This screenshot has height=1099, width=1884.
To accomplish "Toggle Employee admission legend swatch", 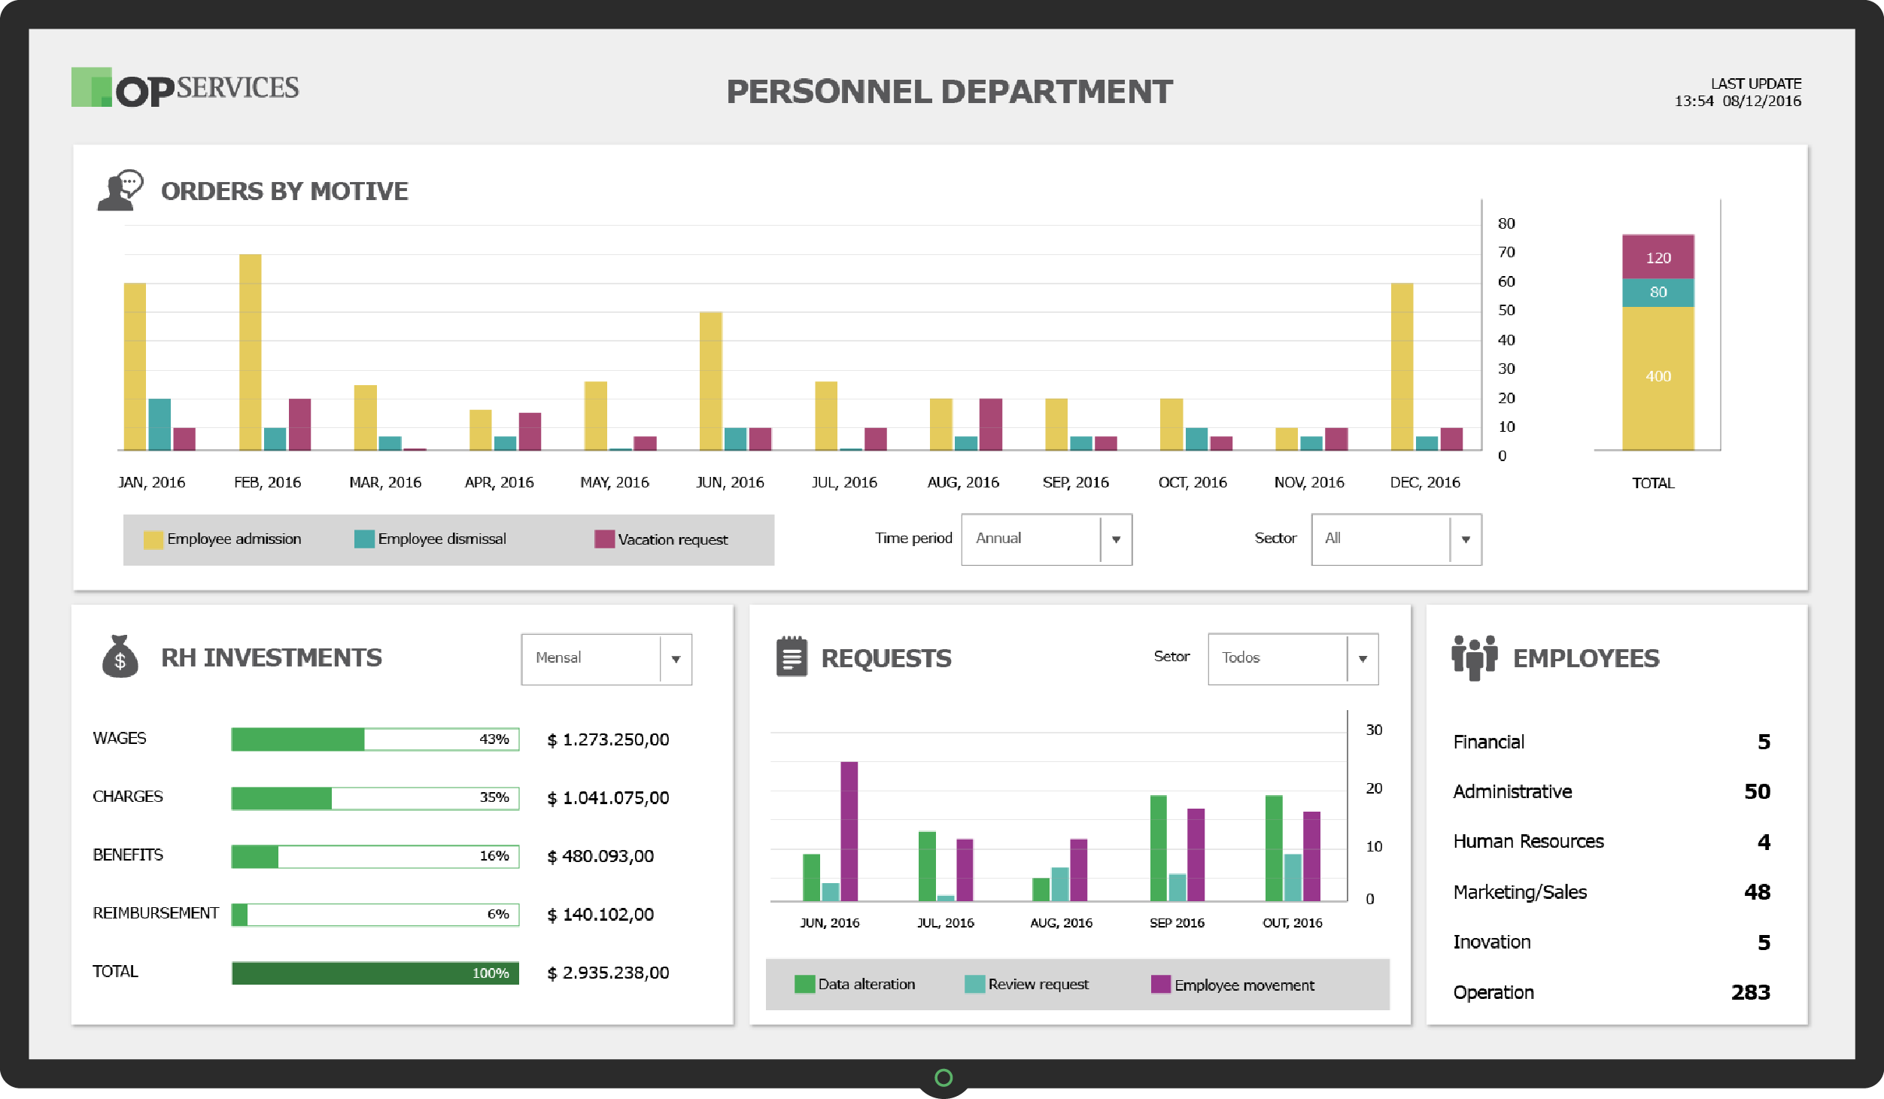I will [153, 539].
